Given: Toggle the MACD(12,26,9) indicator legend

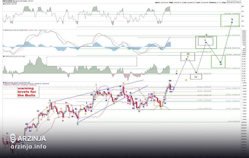Looking at the screenshot, I should (12, 31).
